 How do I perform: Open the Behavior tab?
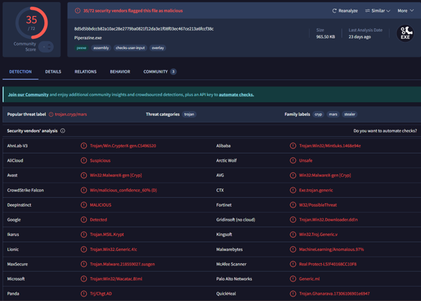[120, 72]
